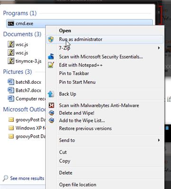Screen dimensions: 171x189
Task: Click the batch8.docx Word document icon
Action: pyautogui.click(x=11, y=82)
